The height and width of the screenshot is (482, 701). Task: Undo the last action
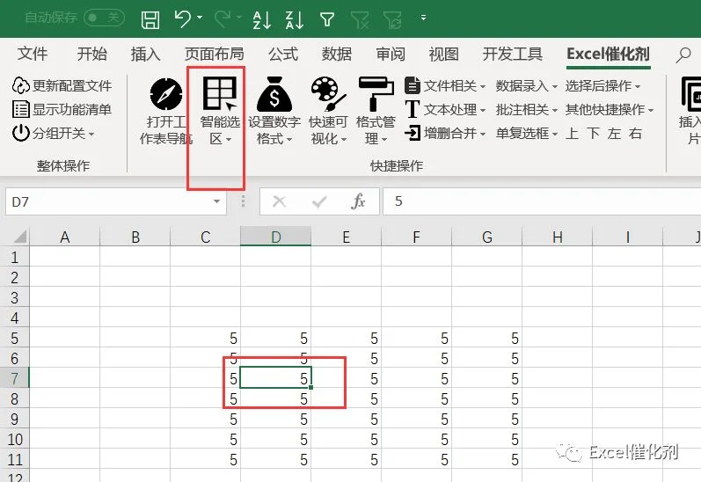183,18
